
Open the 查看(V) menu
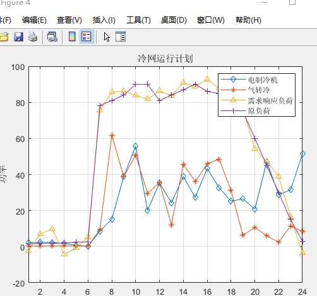tap(69, 20)
